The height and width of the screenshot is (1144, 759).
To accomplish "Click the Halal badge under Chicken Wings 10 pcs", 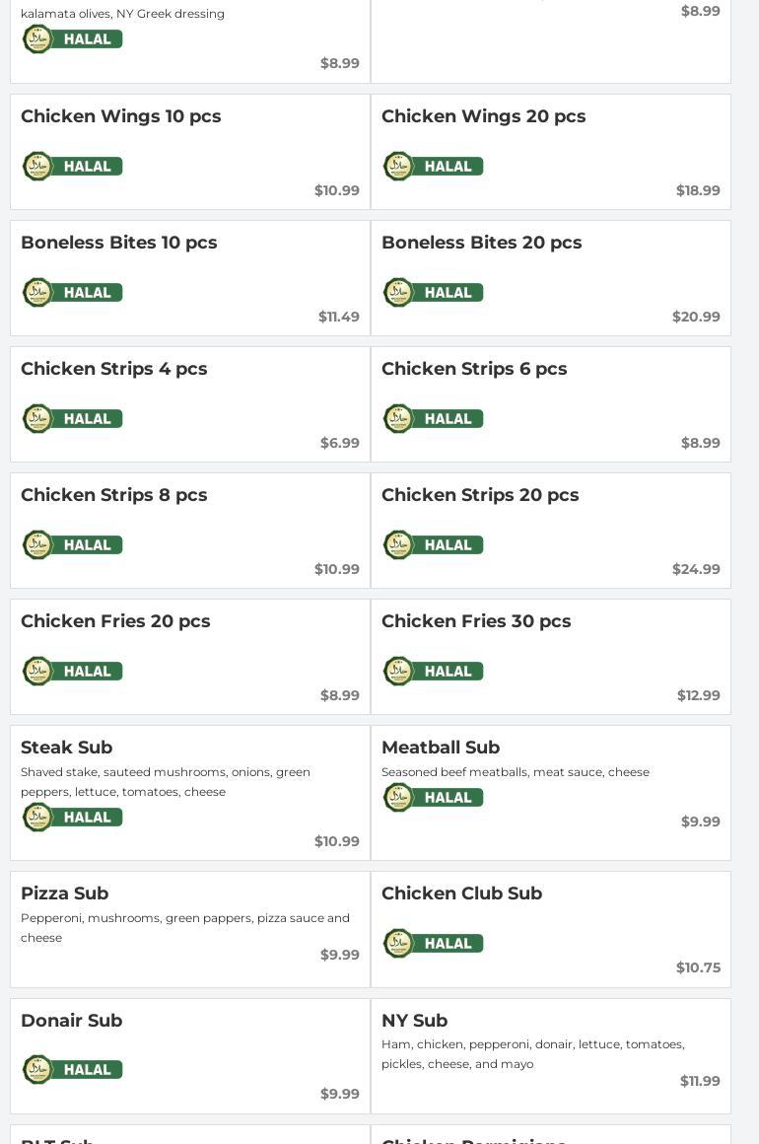I will tap(73, 166).
